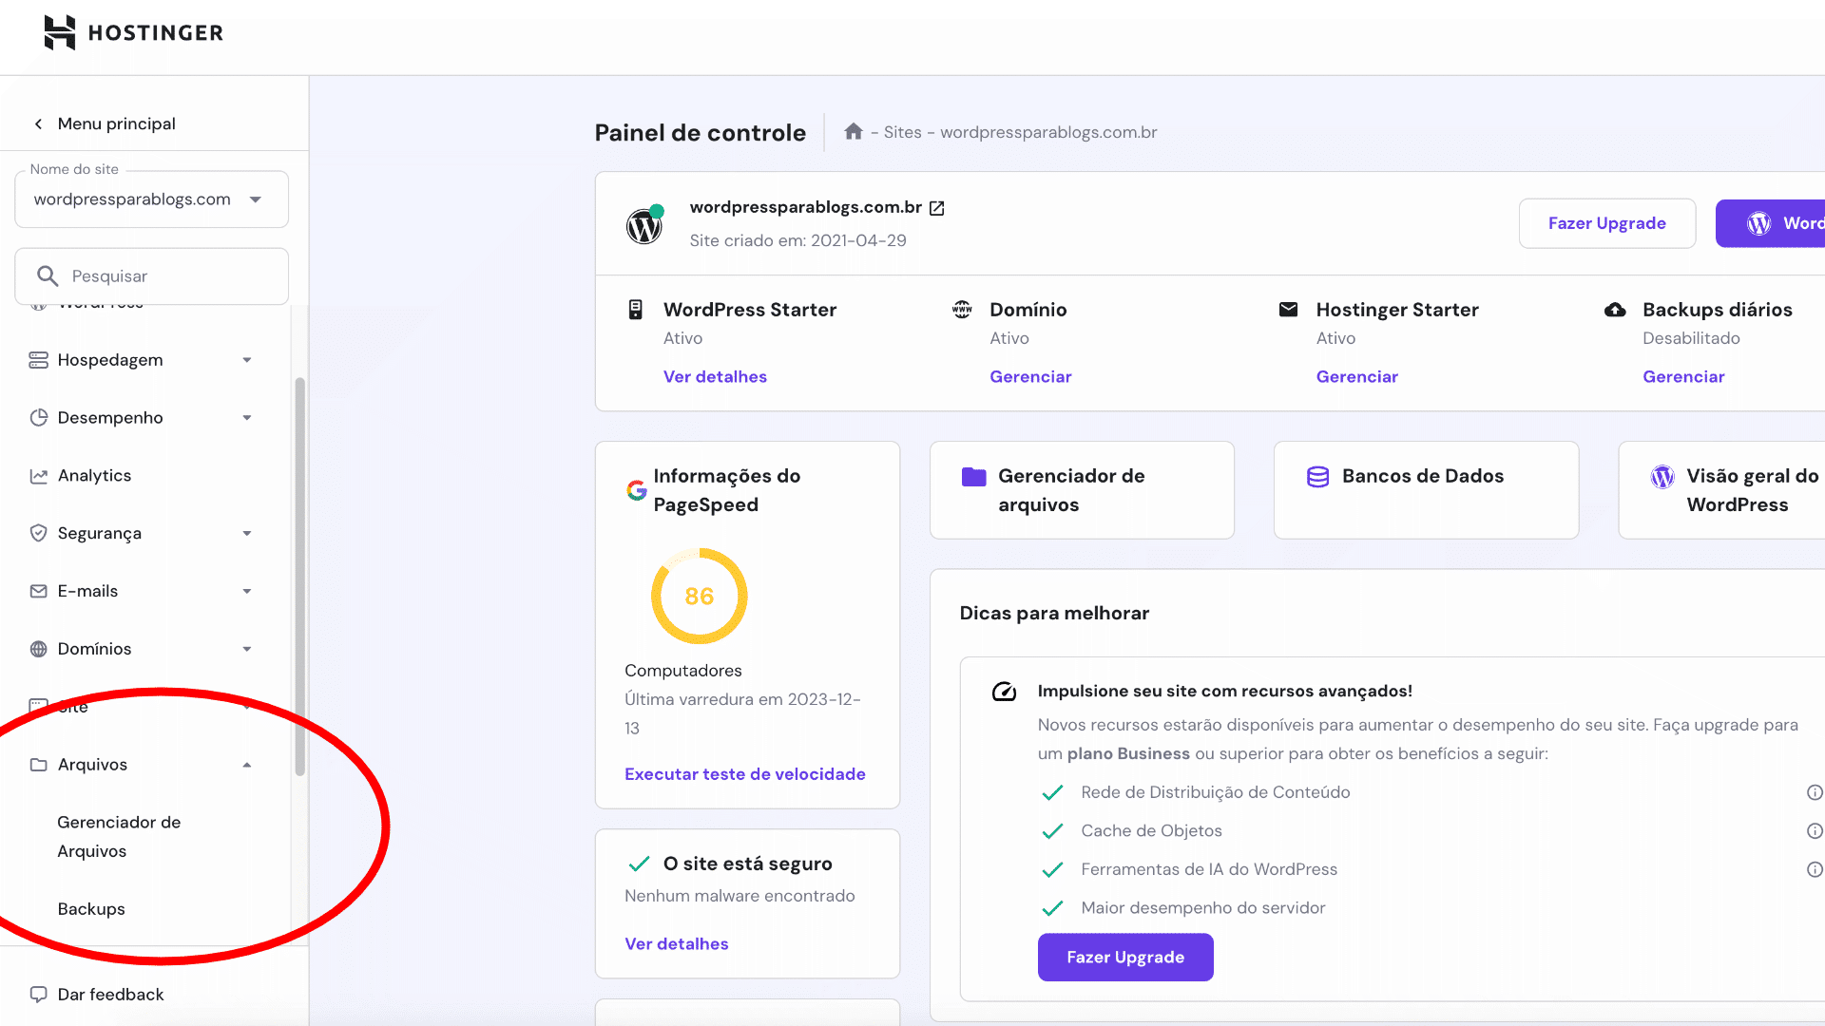Screen dimensions: 1825x1026
Task: Click the Hostinger logo in the header
Action: (133, 33)
